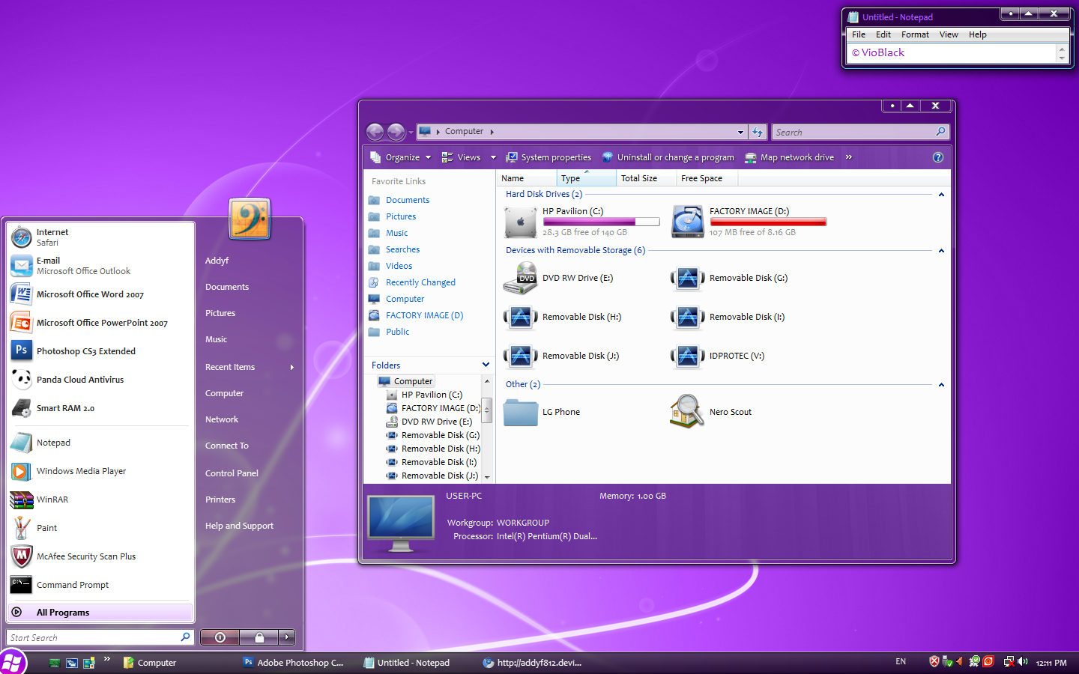Open Control Panel from Start menu
Viewport: 1079px width, 674px height.
point(232,473)
